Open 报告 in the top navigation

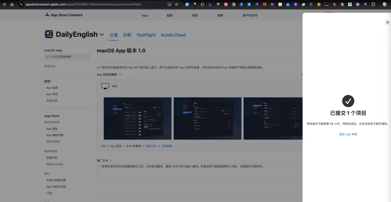pyautogui.click(x=195, y=16)
